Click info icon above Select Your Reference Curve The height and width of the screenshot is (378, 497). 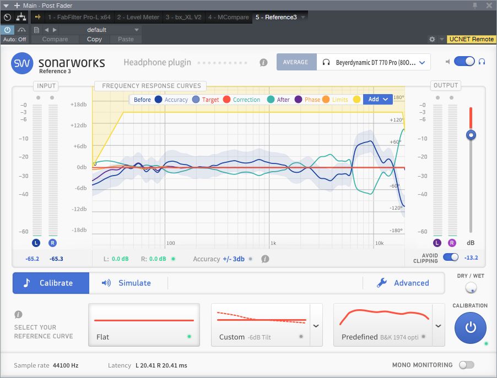point(18,314)
